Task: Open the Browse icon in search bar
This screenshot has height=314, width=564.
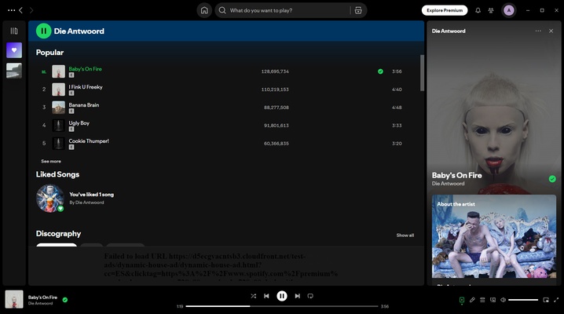Action: tap(358, 10)
